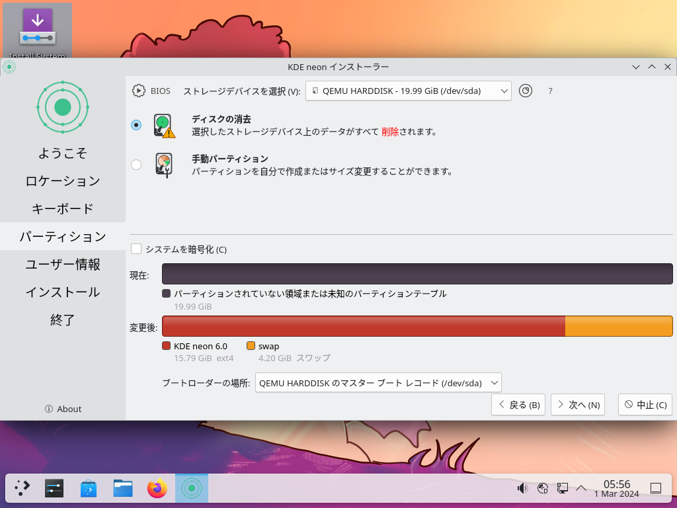
Task: Open the storage device selection dropdown
Action: point(409,91)
